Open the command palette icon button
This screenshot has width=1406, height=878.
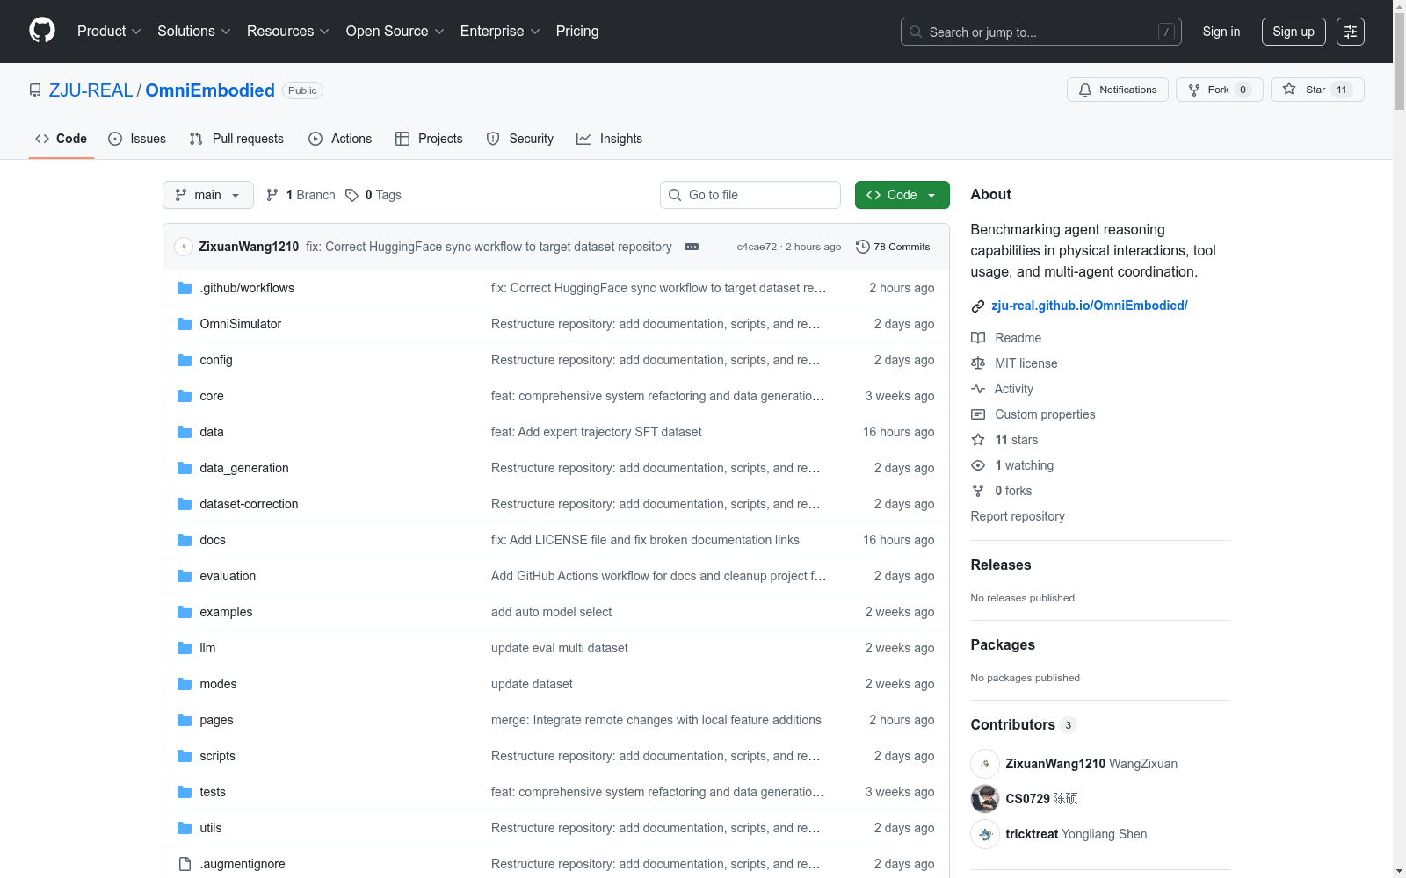pos(1351,32)
